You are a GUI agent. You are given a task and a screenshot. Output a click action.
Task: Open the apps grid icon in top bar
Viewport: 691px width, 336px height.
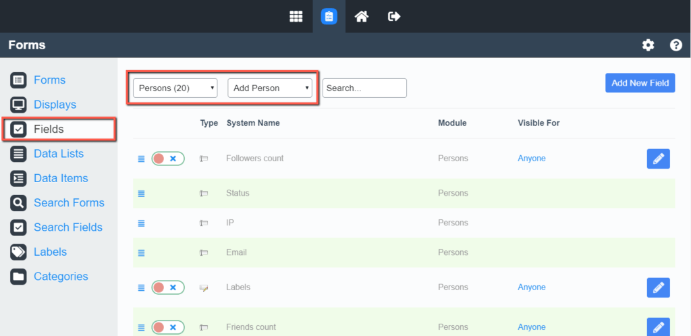coord(296,17)
